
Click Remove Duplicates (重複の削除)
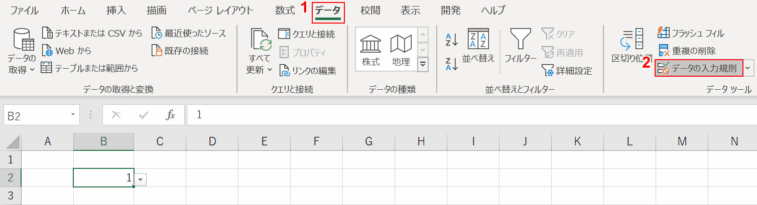point(687,51)
